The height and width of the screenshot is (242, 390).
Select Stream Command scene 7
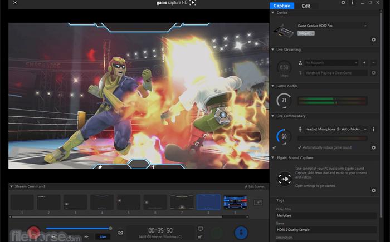click(x=182, y=202)
